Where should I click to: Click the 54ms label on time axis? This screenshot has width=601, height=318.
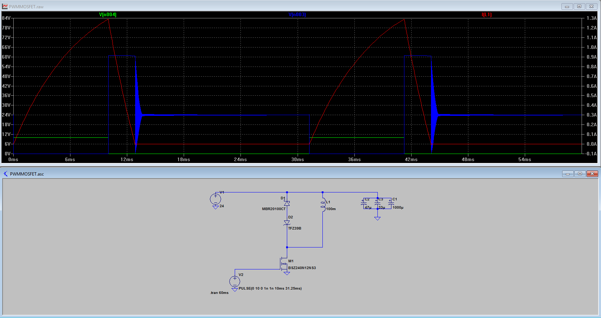click(525, 159)
